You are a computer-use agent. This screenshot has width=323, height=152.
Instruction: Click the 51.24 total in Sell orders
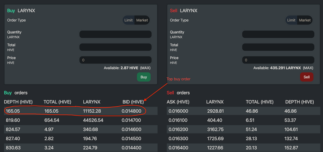tap(251, 129)
